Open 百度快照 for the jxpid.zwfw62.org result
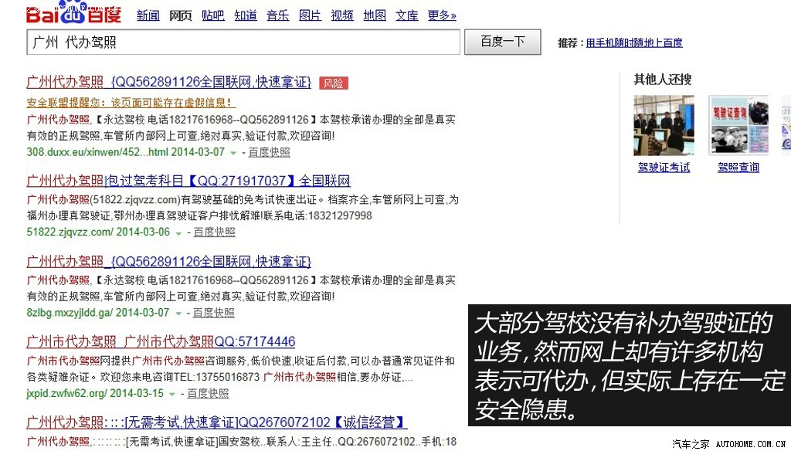 click(x=208, y=394)
